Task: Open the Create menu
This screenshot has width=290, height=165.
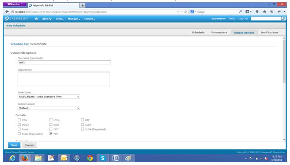Action: pos(89,19)
